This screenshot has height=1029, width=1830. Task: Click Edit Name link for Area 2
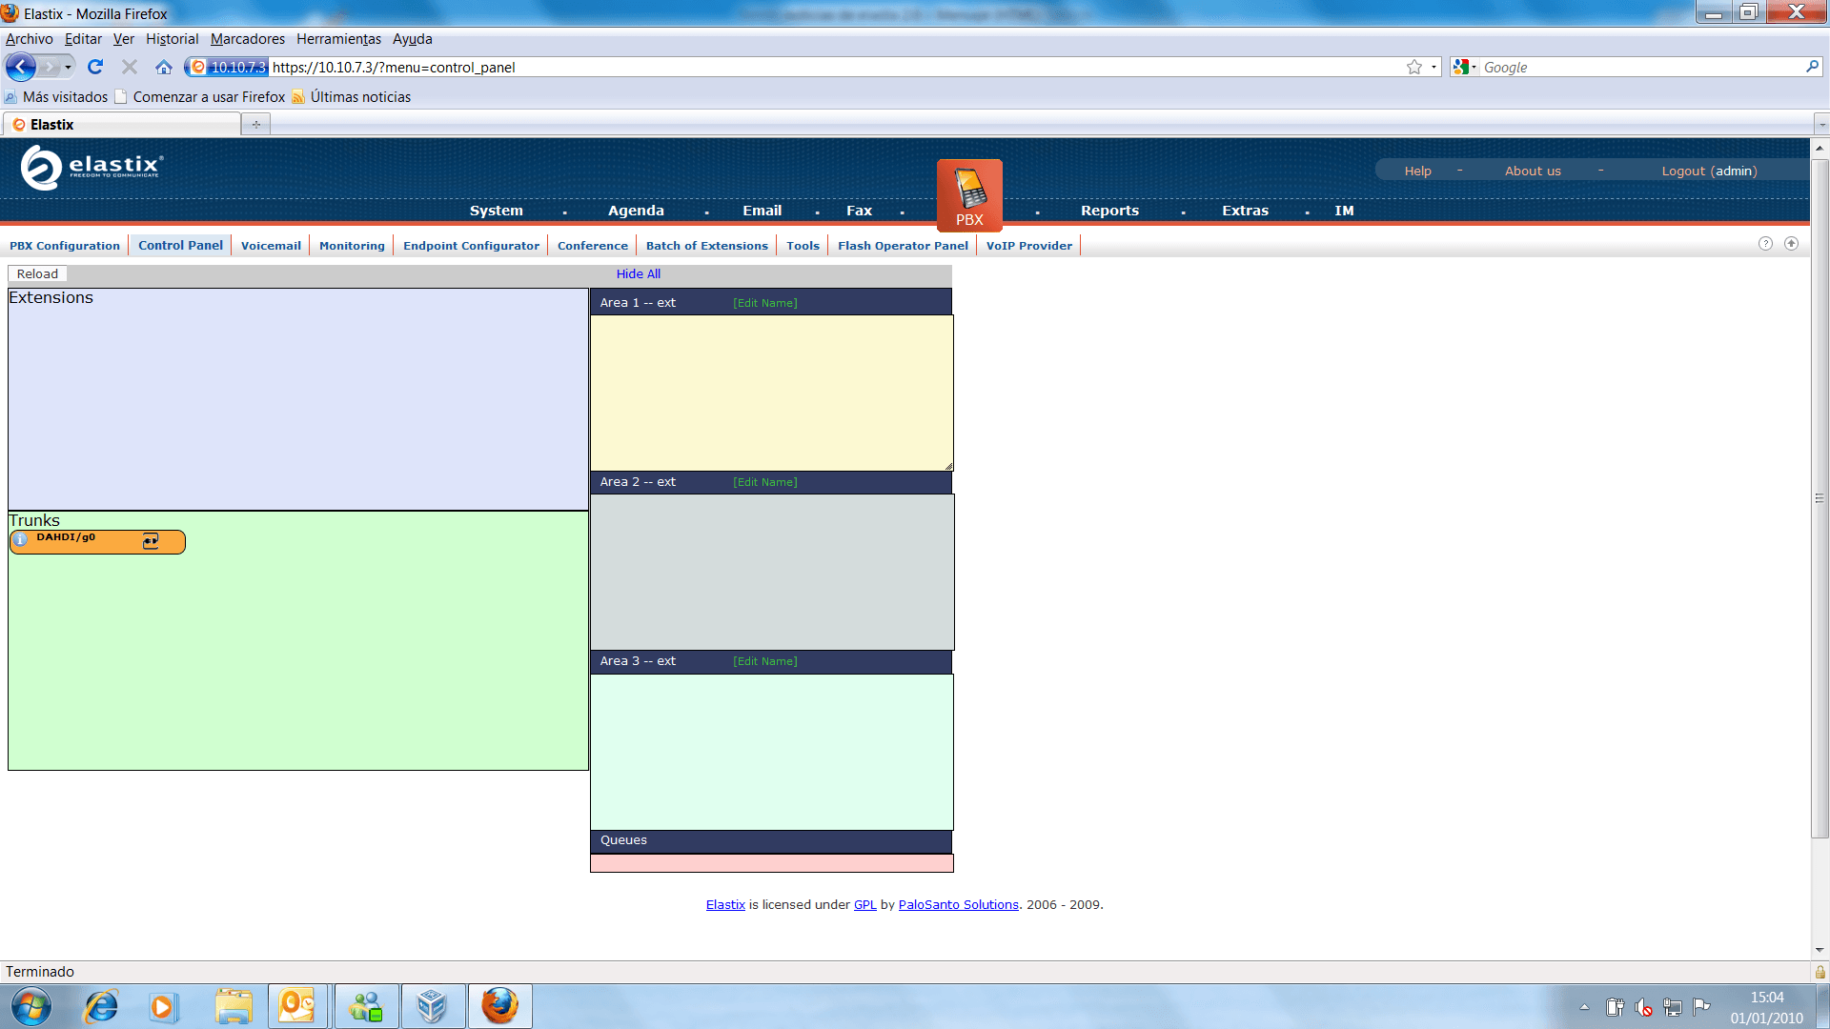click(764, 482)
